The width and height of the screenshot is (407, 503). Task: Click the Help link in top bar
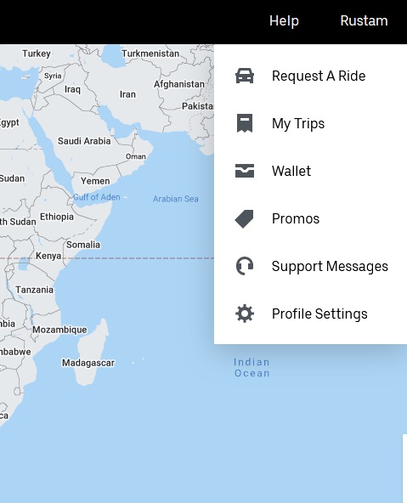pos(284,21)
